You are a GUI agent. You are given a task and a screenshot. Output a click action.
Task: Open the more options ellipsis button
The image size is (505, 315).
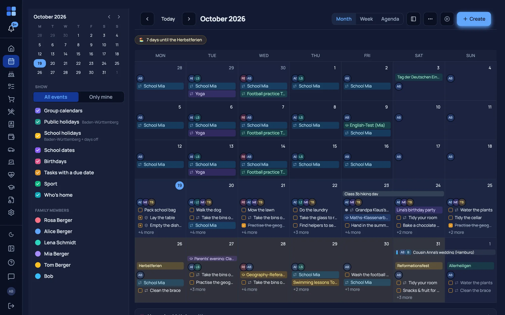(430, 19)
